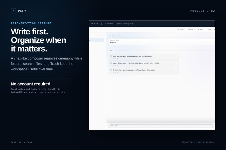This screenshot has width=226, height=150.
Task: Open the All Notes workspace scope card
Action: [x=162, y=42]
